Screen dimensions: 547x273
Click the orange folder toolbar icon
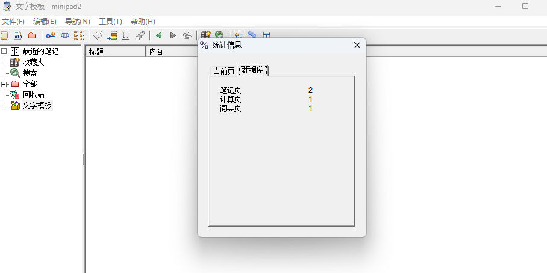(32, 35)
